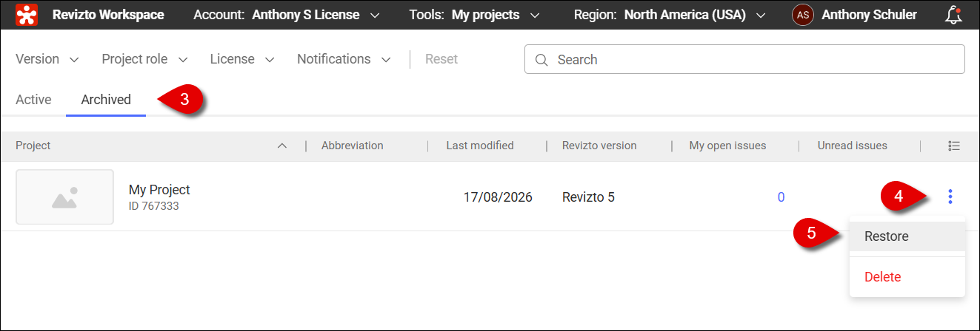Click the My Project thumbnail placeholder

(64, 197)
